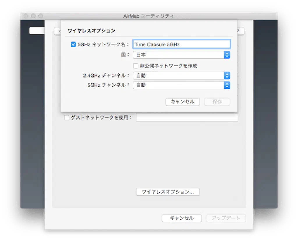Close the AirMac utility window
The height and width of the screenshot is (238, 298).
26,16
